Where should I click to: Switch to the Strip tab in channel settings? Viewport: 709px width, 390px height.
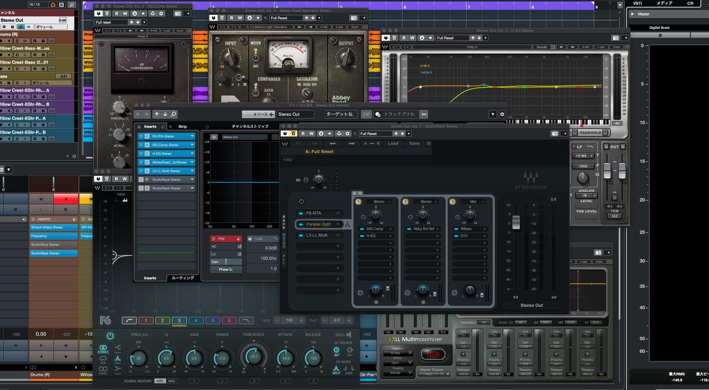pos(183,127)
